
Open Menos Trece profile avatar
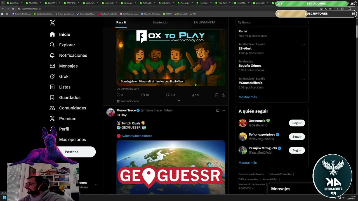pyautogui.click(x=111, y=113)
